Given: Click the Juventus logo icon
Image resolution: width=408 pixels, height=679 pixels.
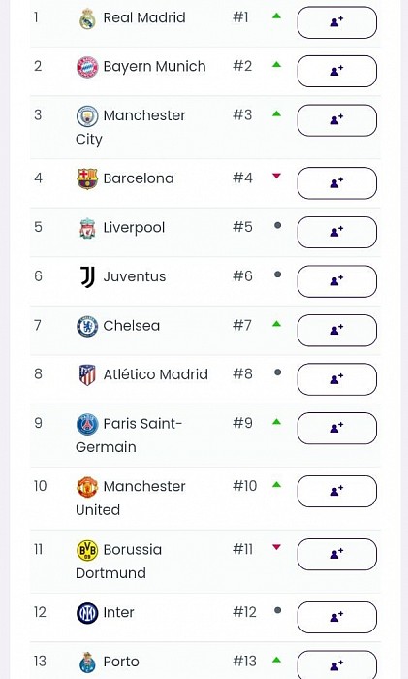Looking at the screenshot, I should tap(87, 277).
